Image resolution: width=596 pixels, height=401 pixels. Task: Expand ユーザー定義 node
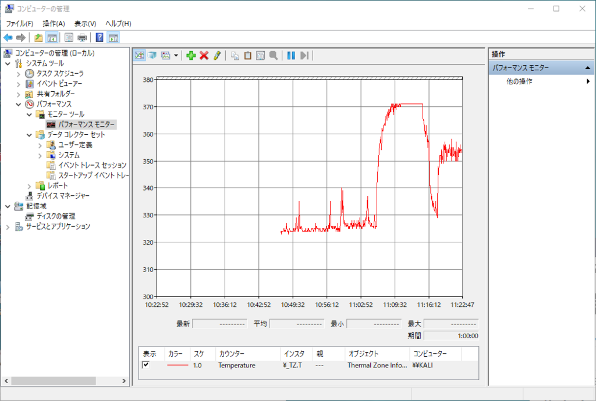[40, 145]
